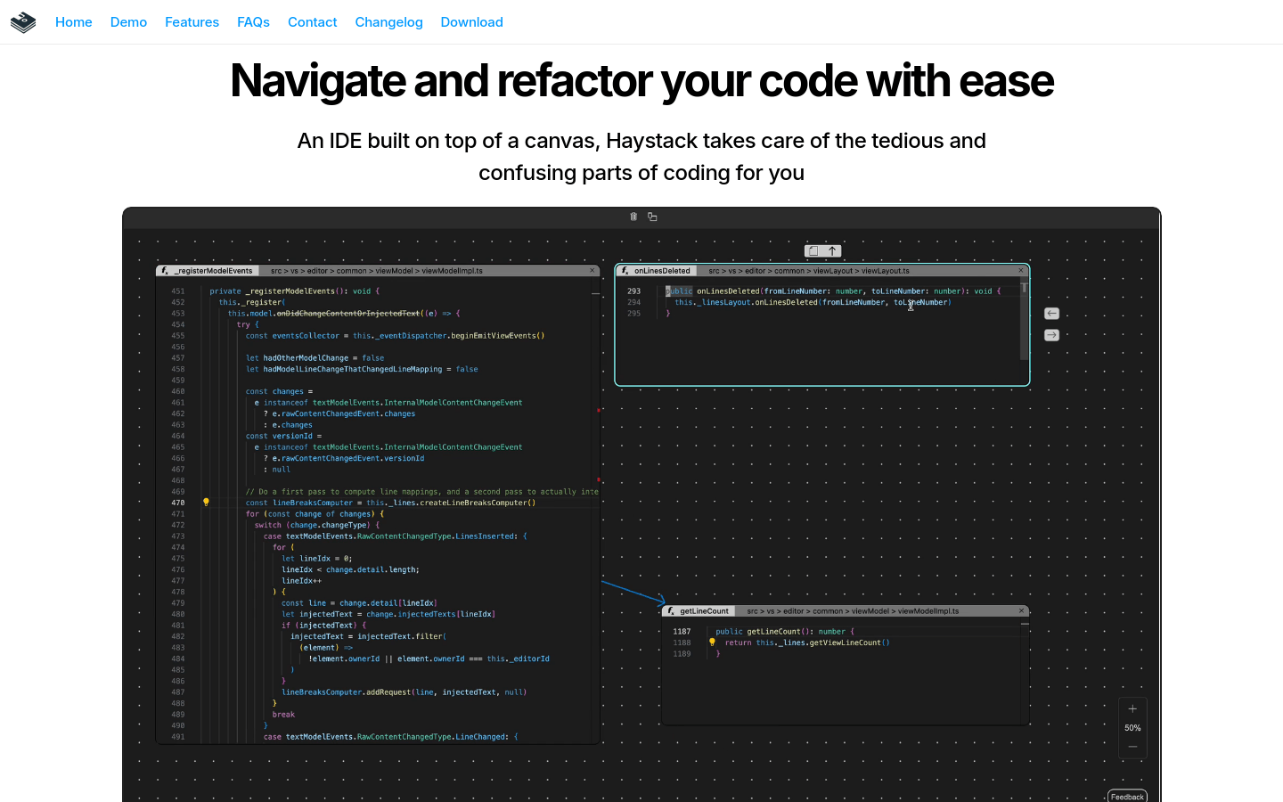This screenshot has height=802, width=1283.
Task: Click the comment text on line 469
Action: pyautogui.click(x=422, y=492)
